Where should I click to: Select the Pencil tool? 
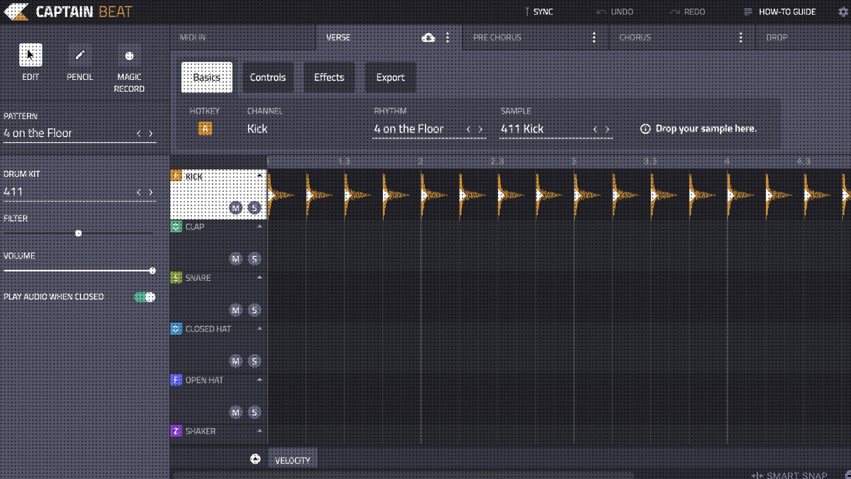(80, 55)
